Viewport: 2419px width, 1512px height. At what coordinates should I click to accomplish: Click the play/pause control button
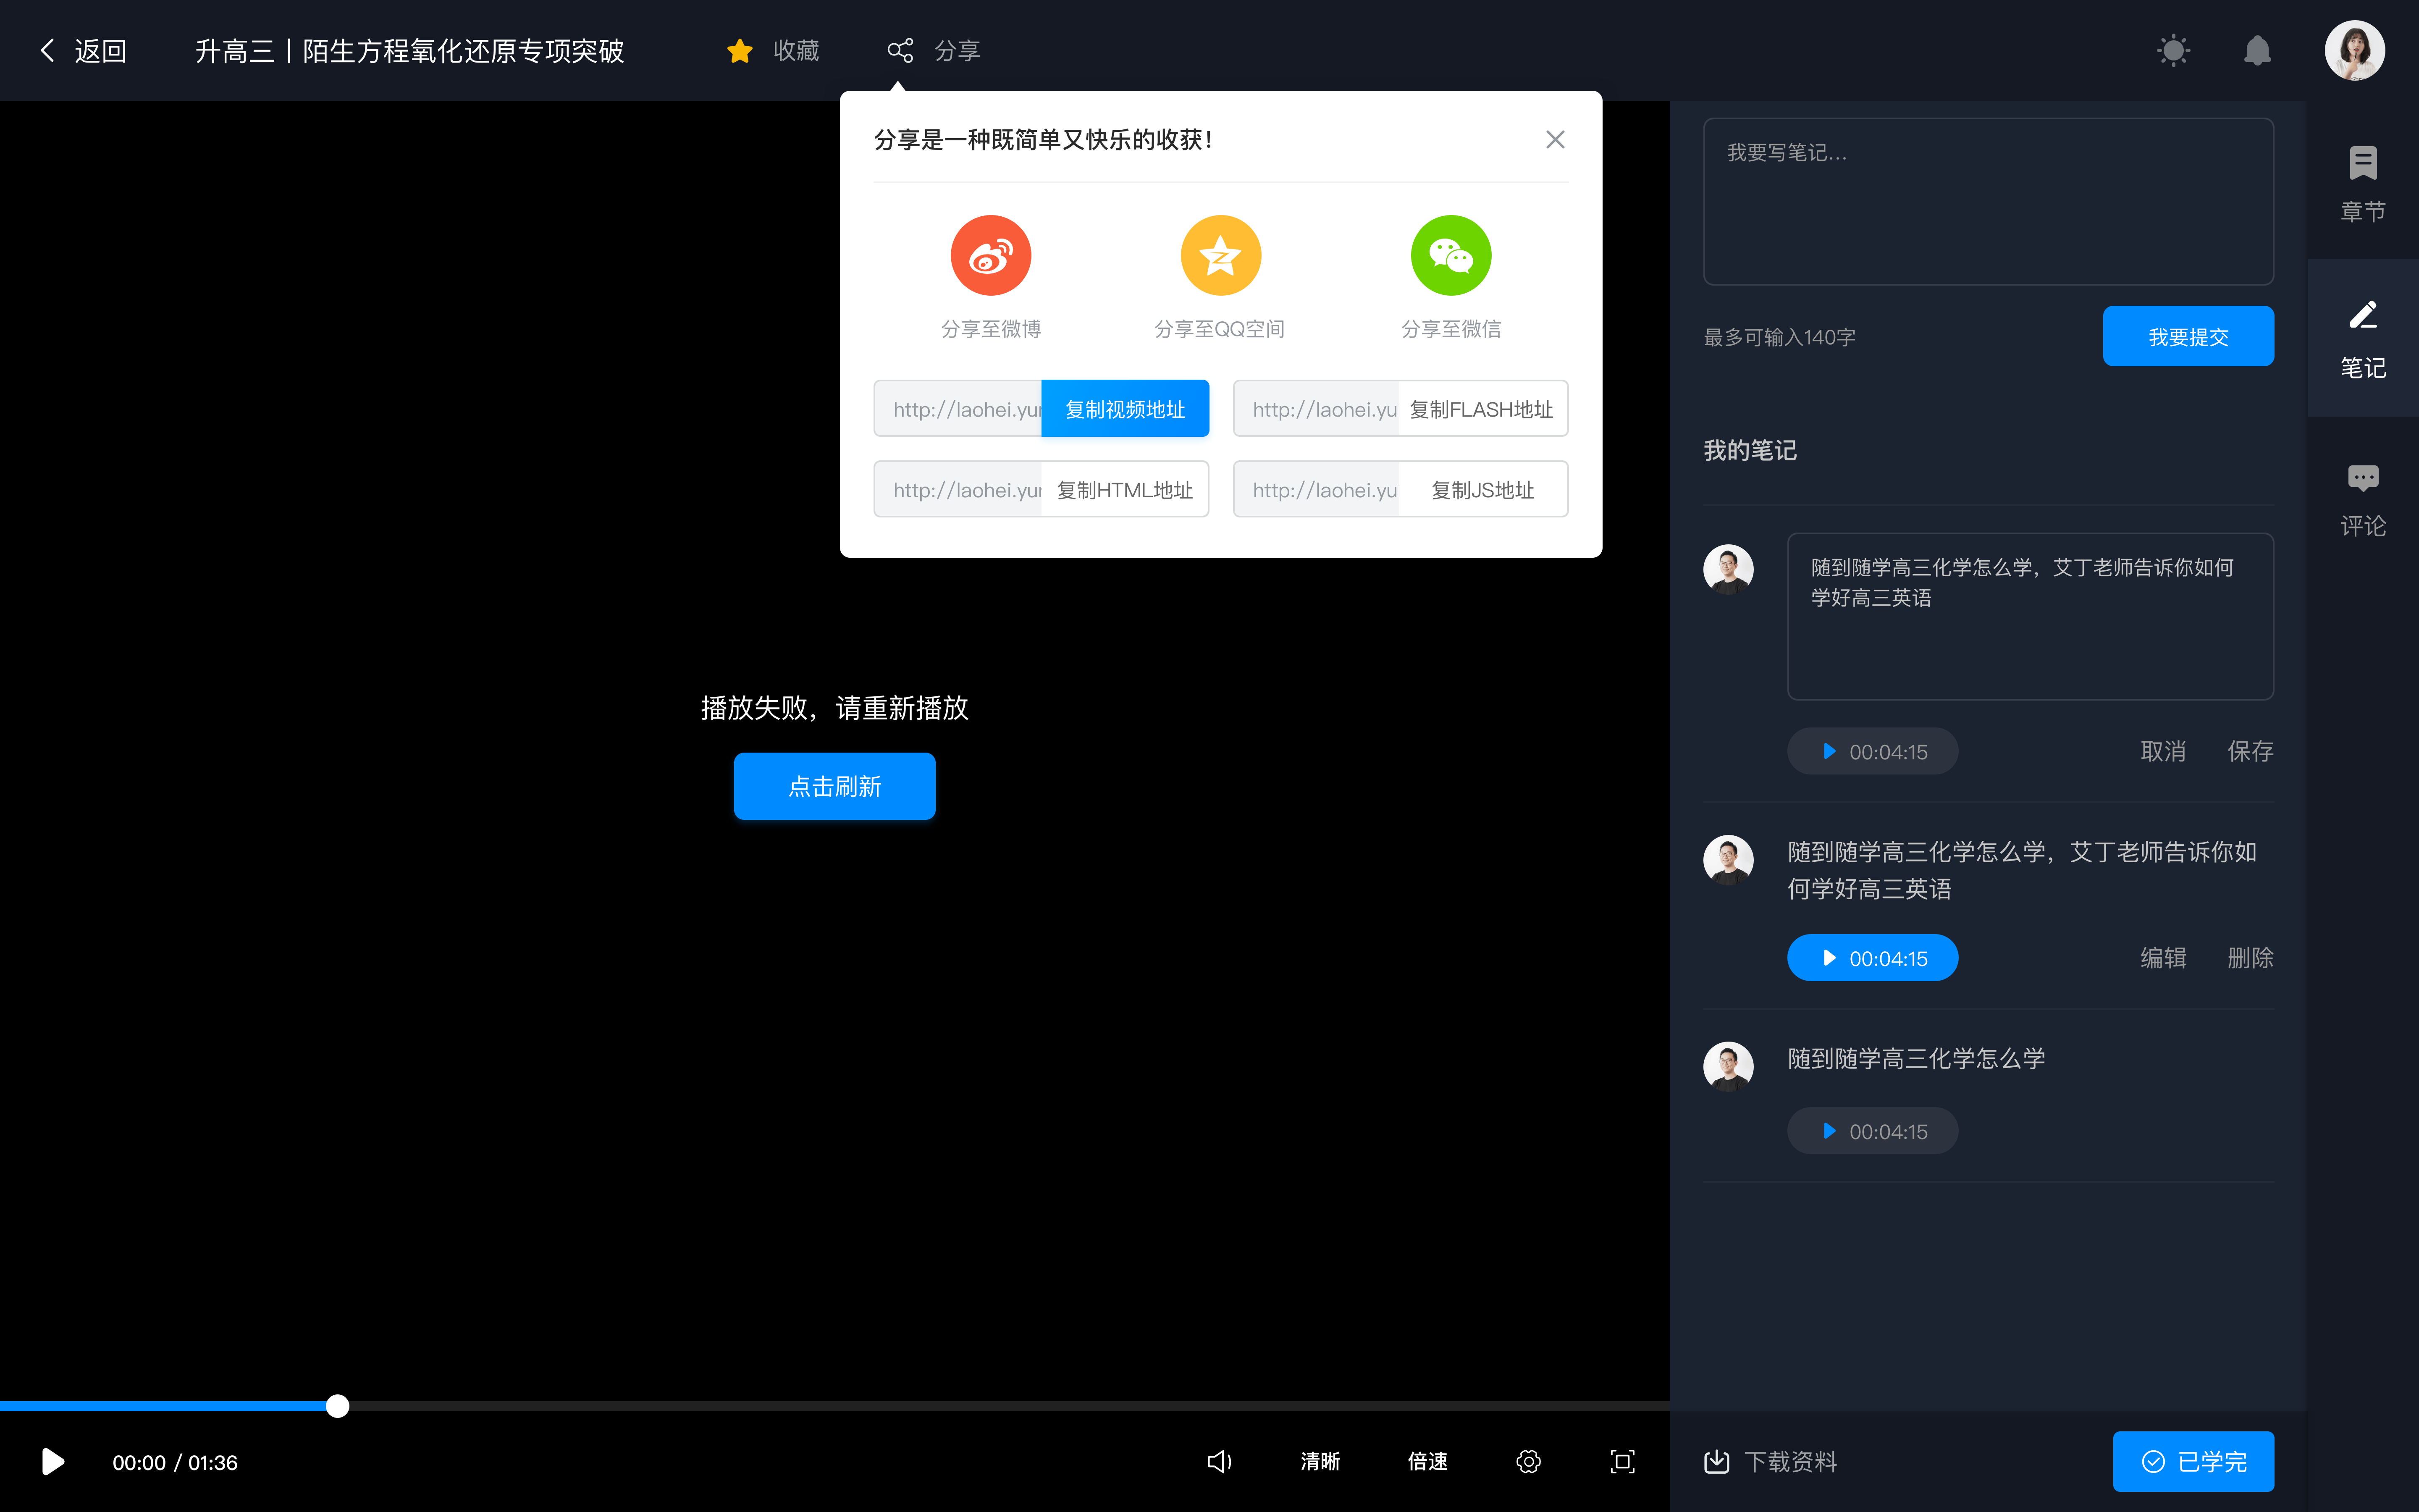pyautogui.click(x=52, y=1462)
